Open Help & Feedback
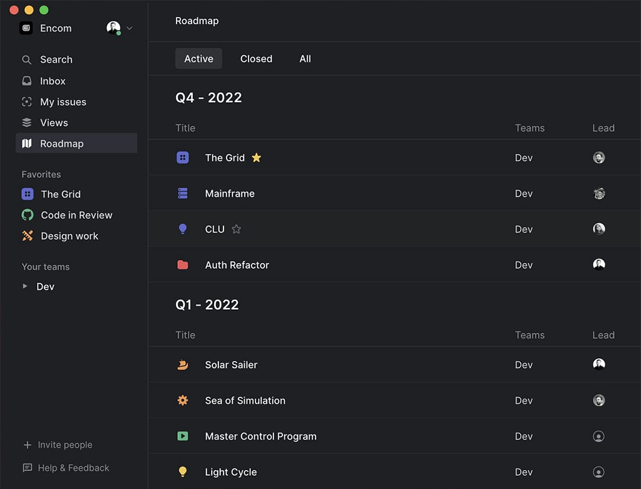641x489 pixels. click(x=74, y=468)
